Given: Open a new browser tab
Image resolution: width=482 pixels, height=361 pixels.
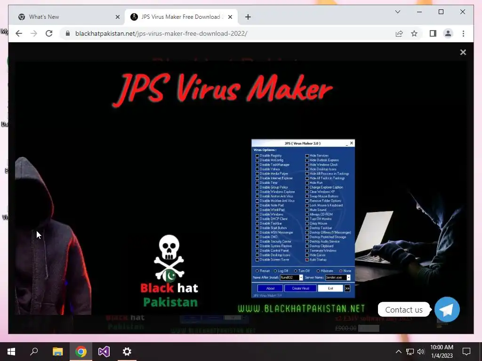Looking at the screenshot, I should pos(248,17).
